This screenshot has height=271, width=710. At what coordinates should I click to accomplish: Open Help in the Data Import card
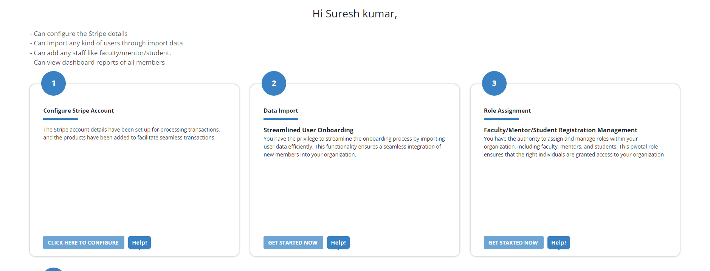[x=338, y=243]
